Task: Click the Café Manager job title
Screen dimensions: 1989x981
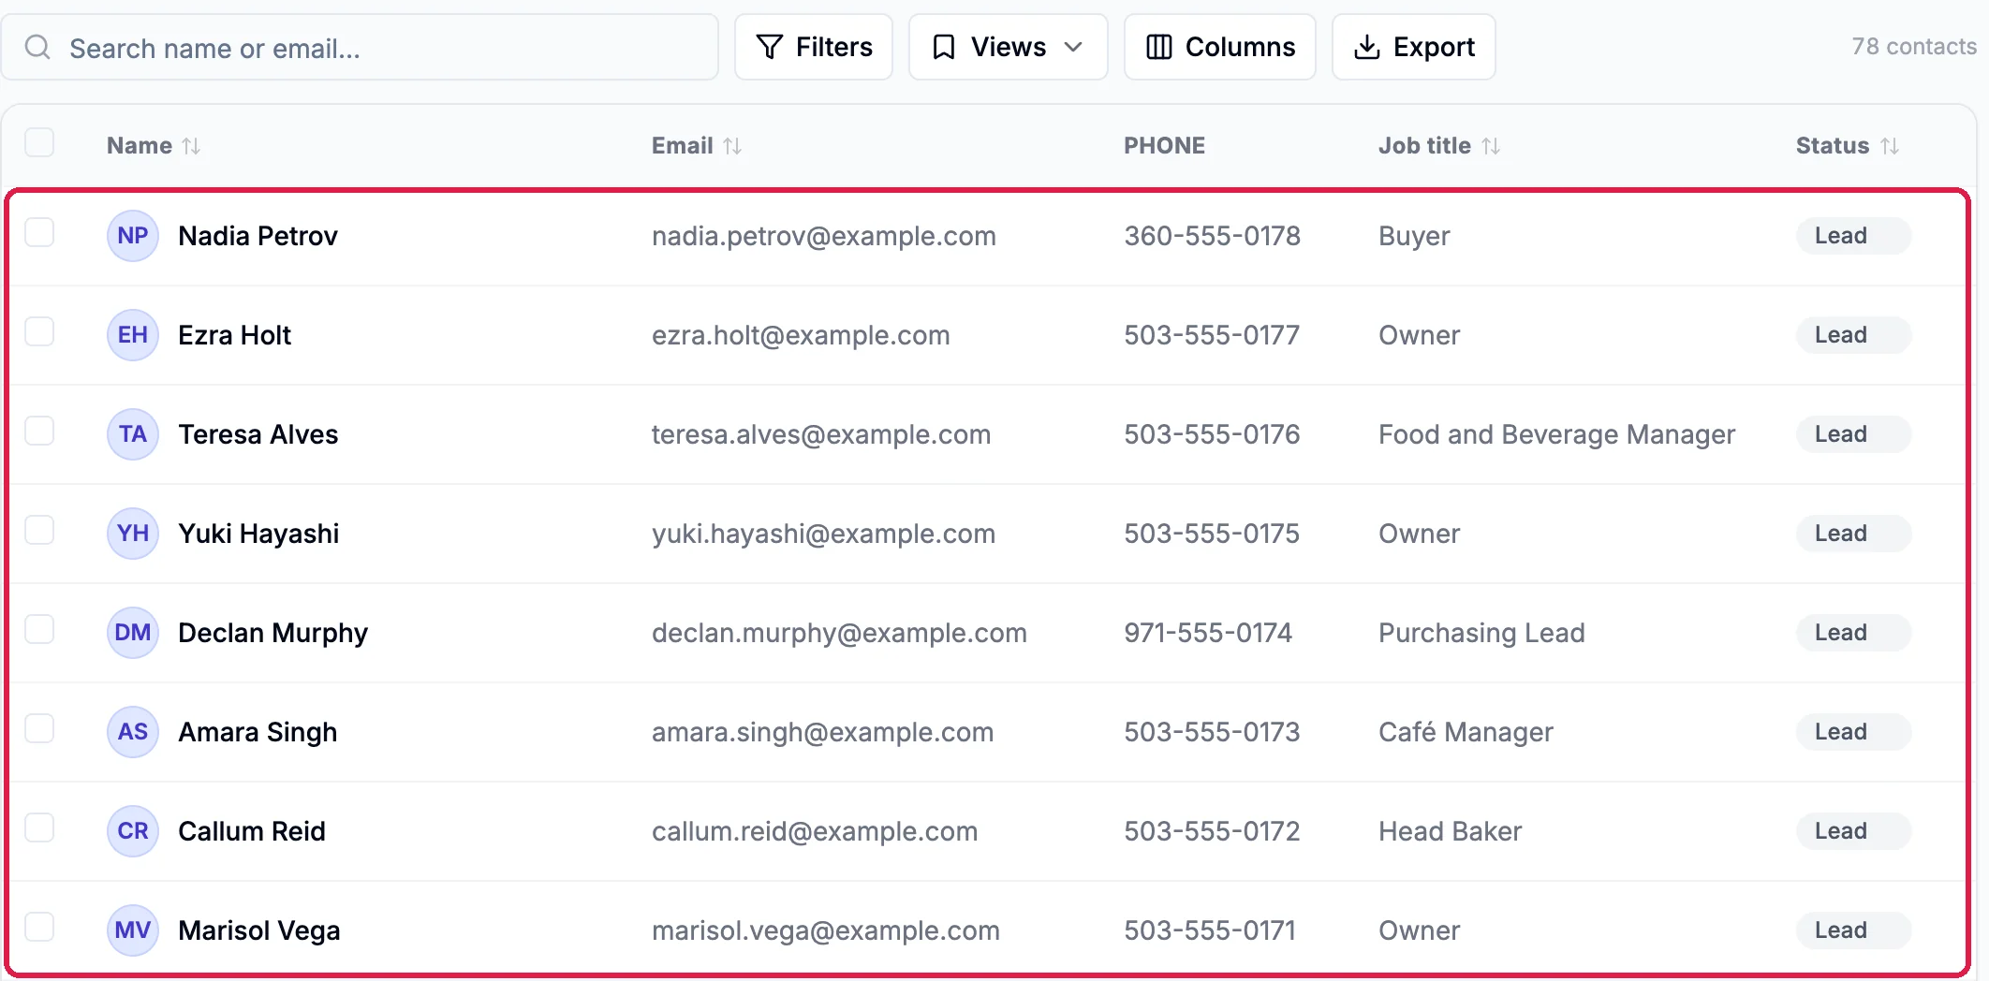Action: click(x=1466, y=732)
